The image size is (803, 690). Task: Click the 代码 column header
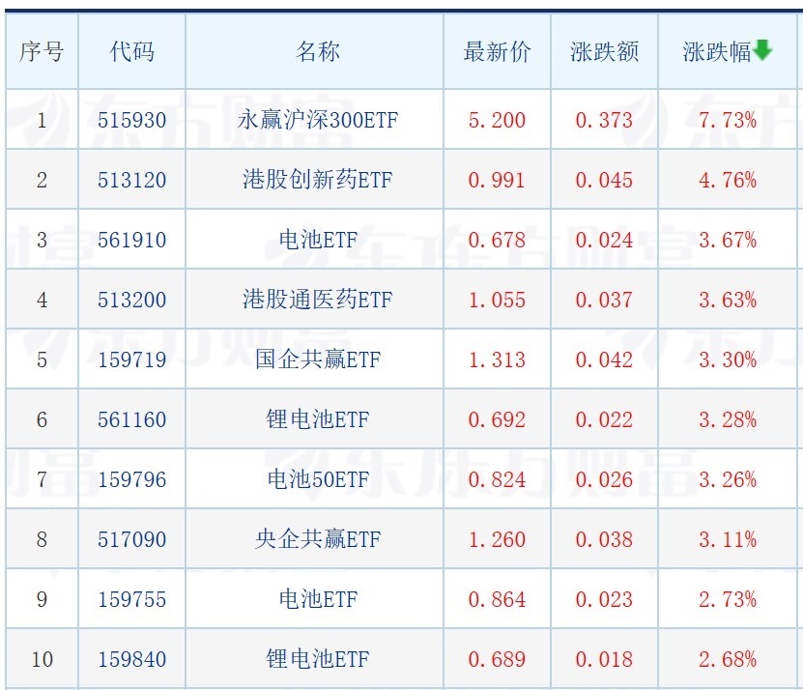(131, 52)
